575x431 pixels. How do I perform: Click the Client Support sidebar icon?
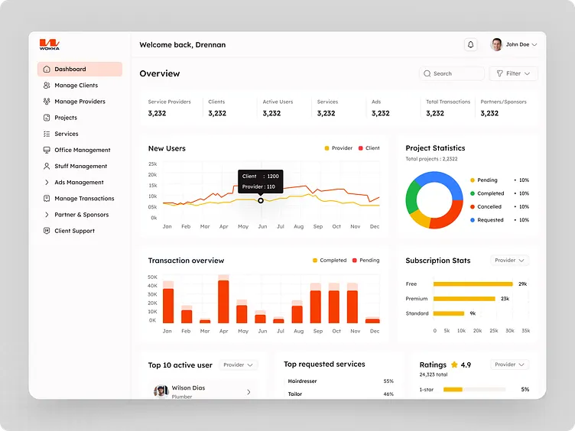point(47,231)
